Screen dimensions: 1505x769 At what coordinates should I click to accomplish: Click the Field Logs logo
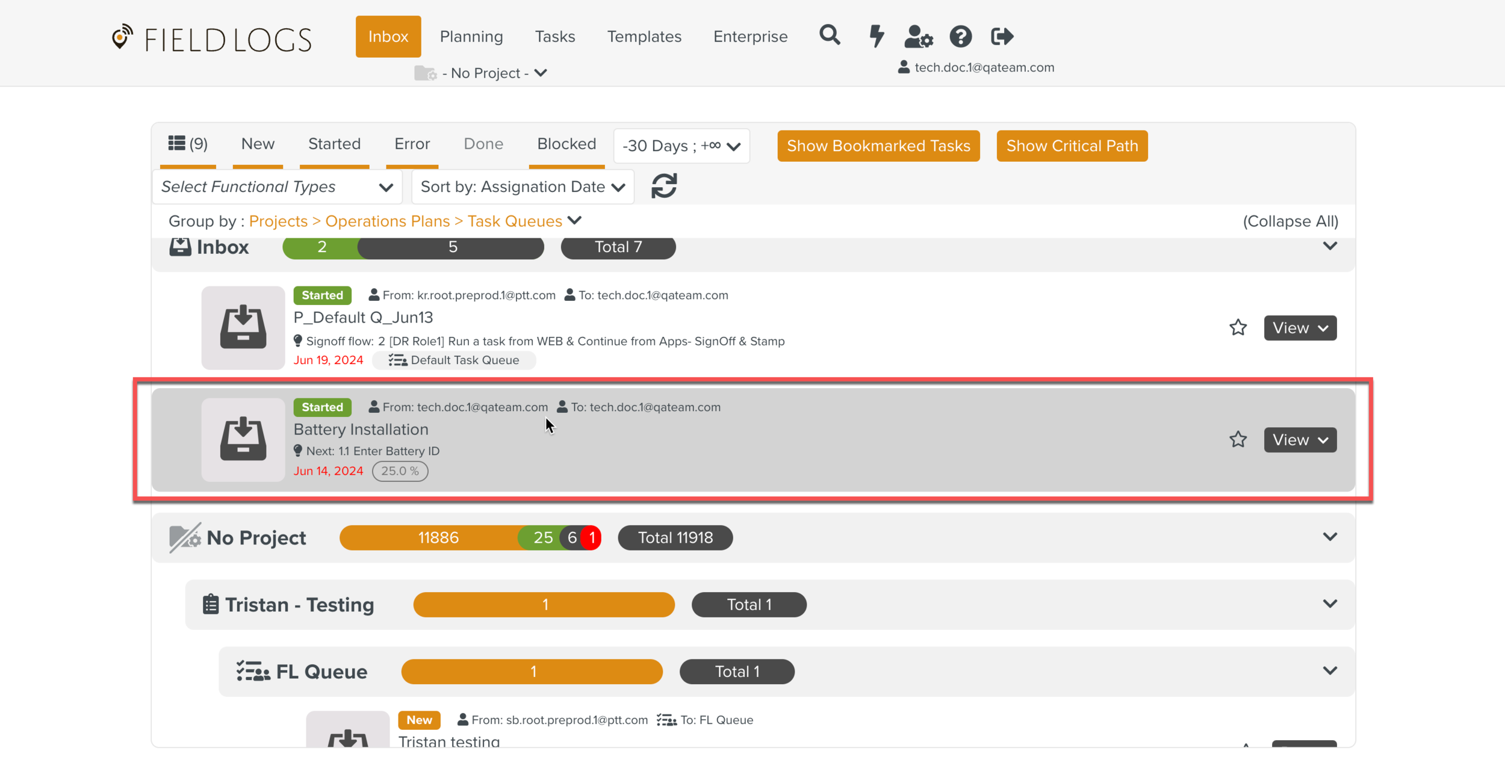(x=212, y=39)
